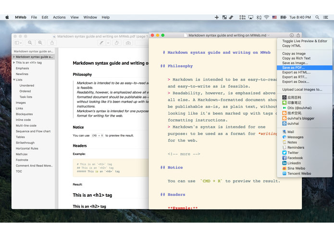334x237 pixels.
Task: Choose Toggle Live Preview & Editor
Action: [304, 41]
